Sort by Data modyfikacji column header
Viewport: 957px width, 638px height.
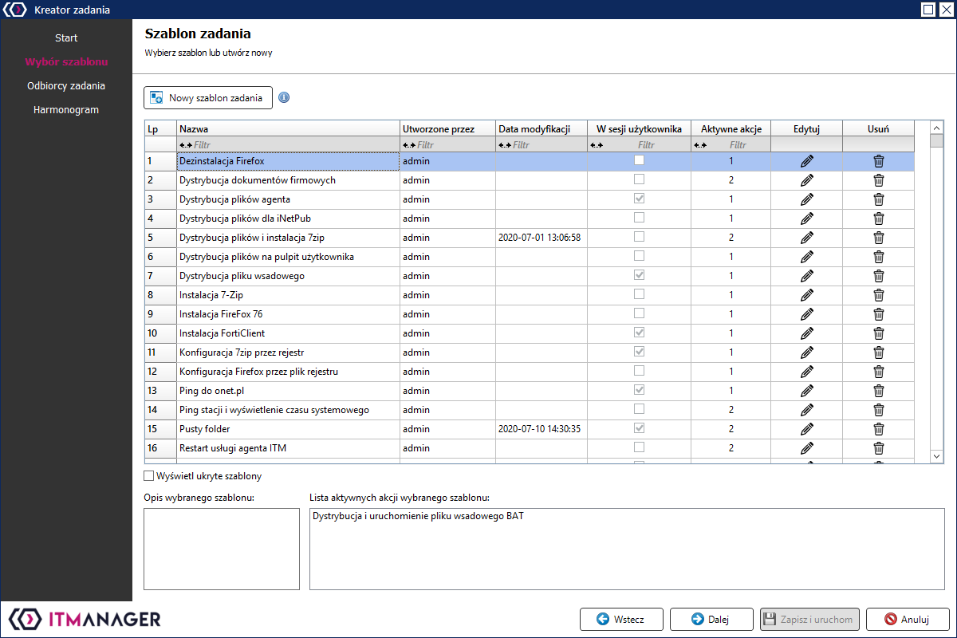[542, 129]
